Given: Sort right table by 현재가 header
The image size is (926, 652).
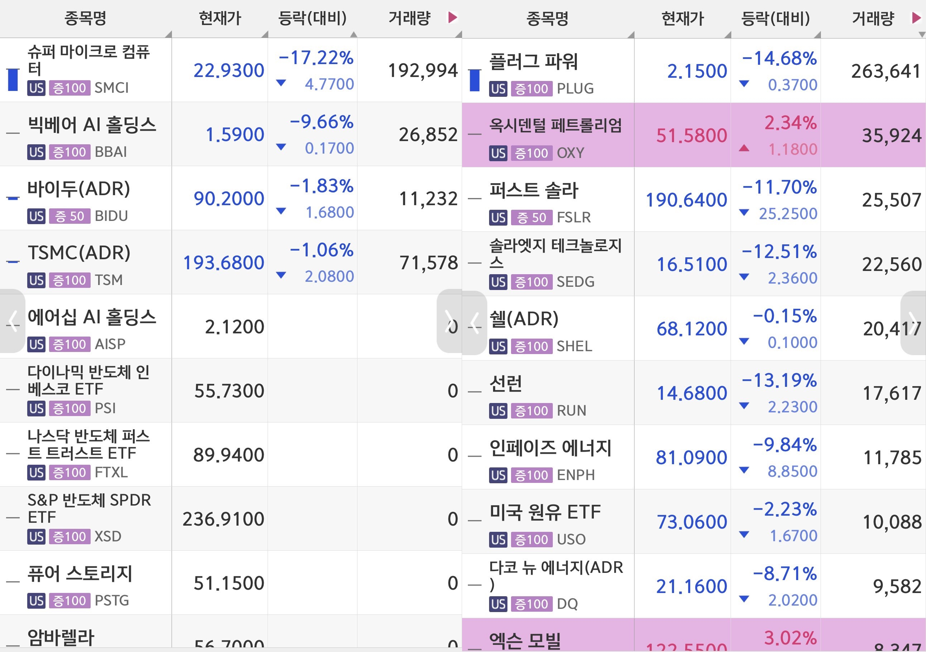Looking at the screenshot, I should pos(682,19).
